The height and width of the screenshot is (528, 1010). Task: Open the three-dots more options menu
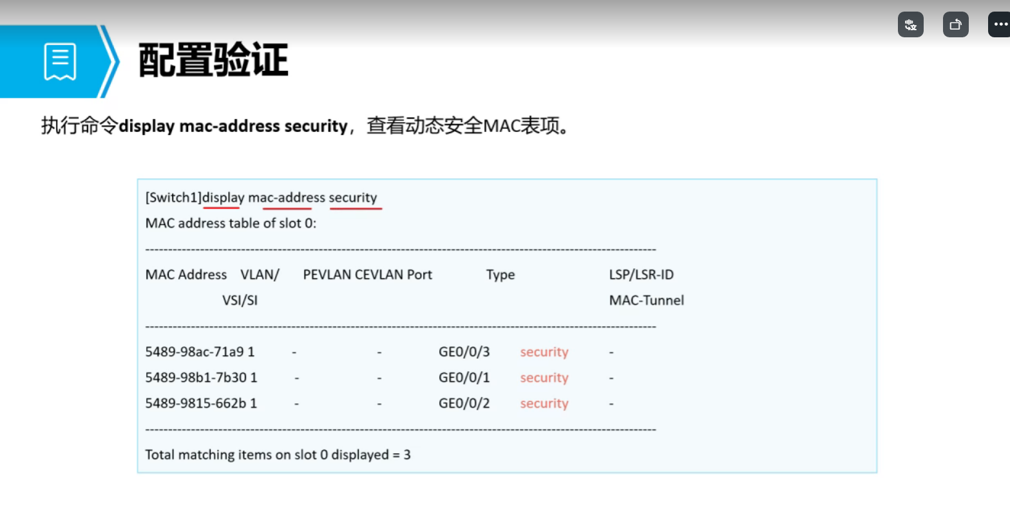1000,24
